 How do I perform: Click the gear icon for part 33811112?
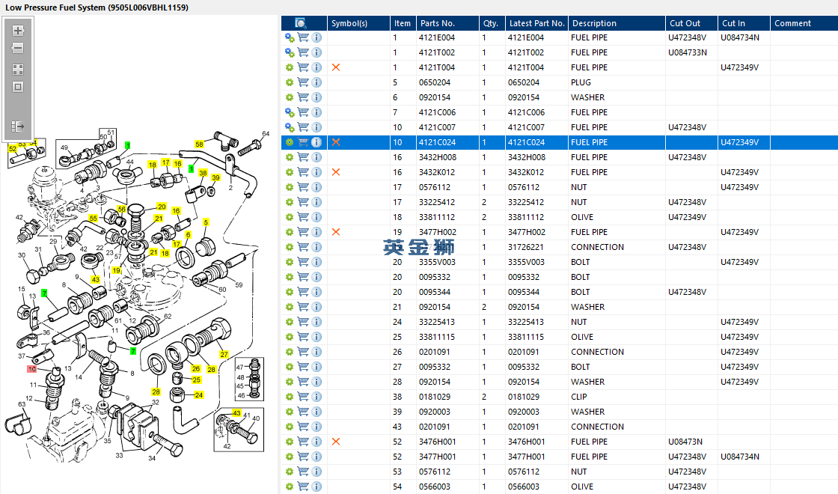[x=290, y=217]
